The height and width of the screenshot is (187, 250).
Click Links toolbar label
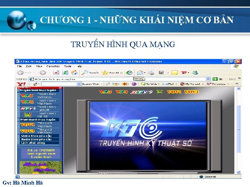point(232,79)
